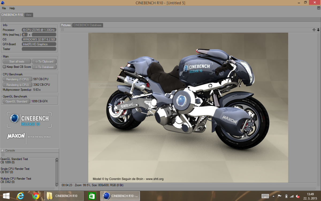Open the Help menu

click(x=12, y=8)
